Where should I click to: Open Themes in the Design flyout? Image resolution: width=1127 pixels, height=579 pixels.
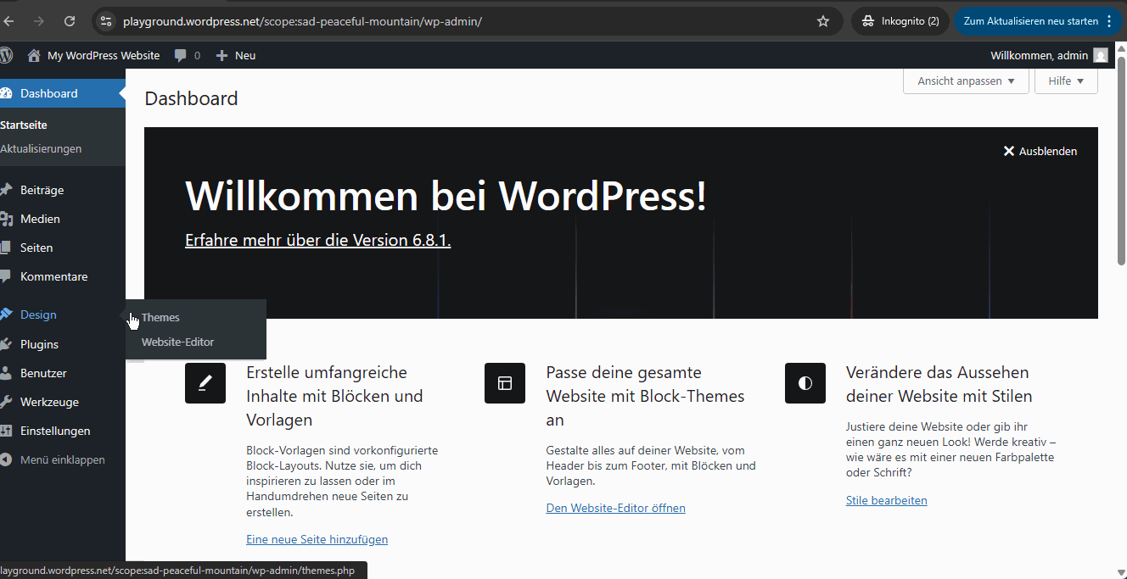(160, 317)
